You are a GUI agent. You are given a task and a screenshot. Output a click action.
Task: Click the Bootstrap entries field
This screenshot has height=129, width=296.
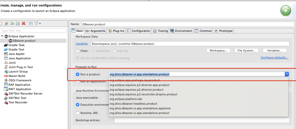click(x=202, y=120)
